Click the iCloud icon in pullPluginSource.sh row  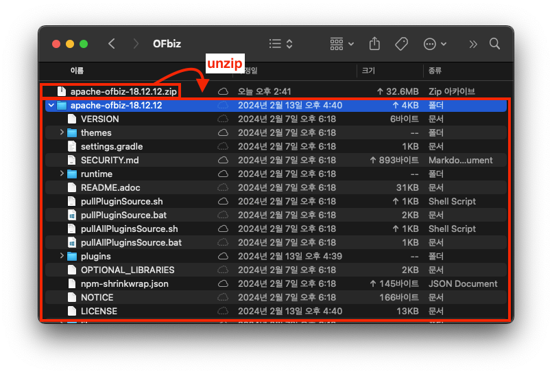(x=223, y=202)
